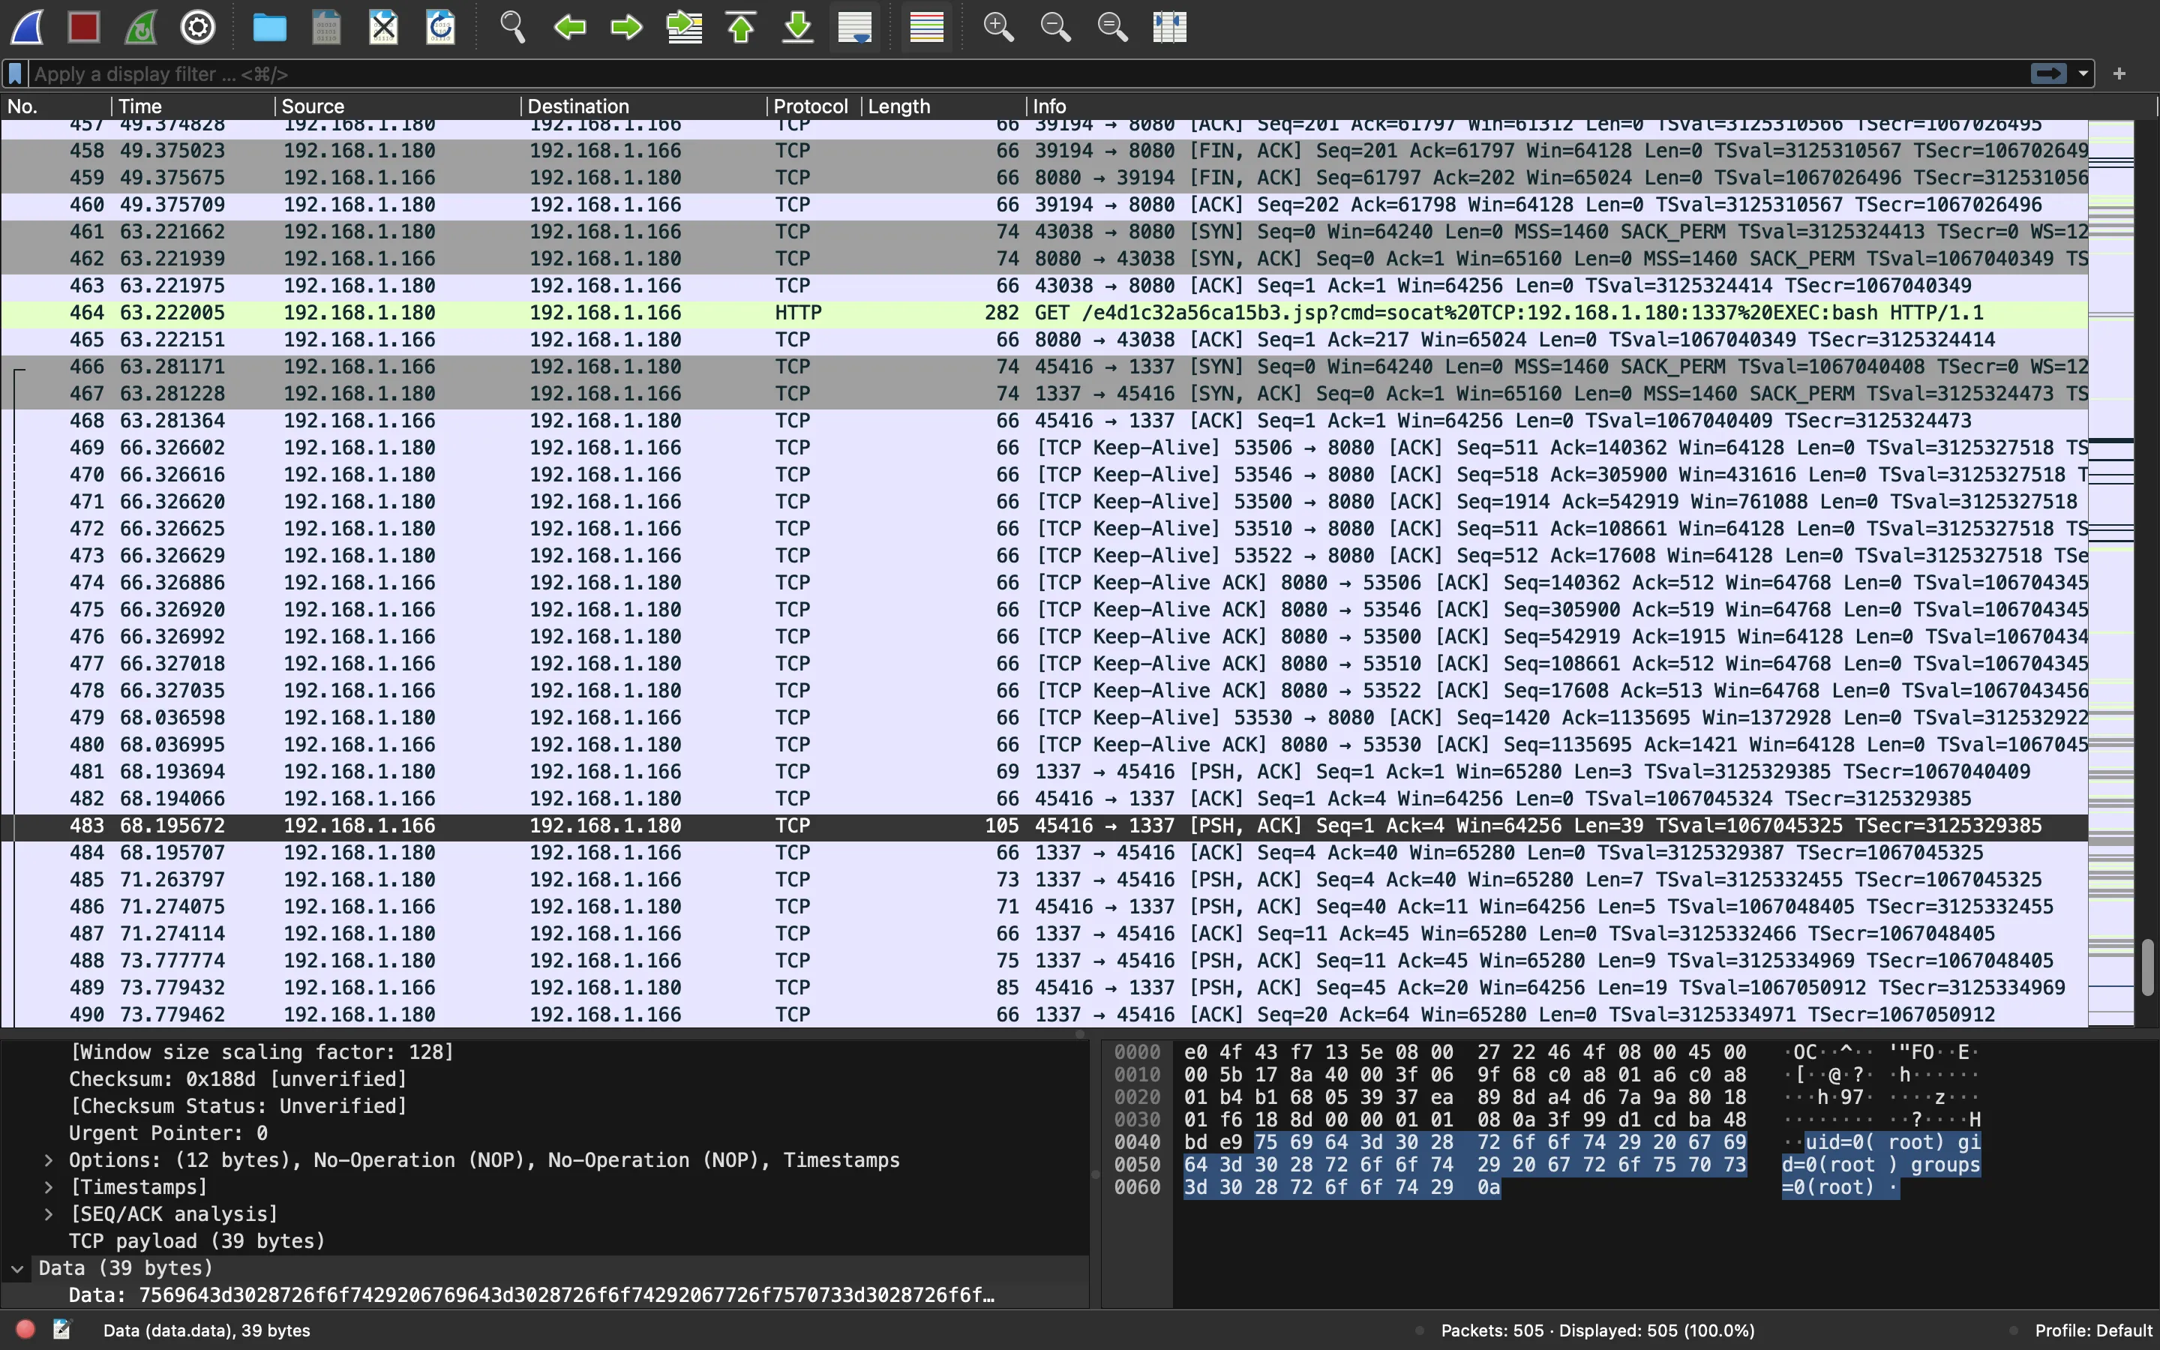Zoom in main window text
The width and height of the screenshot is (2160, 1350).
click(999, 27)
